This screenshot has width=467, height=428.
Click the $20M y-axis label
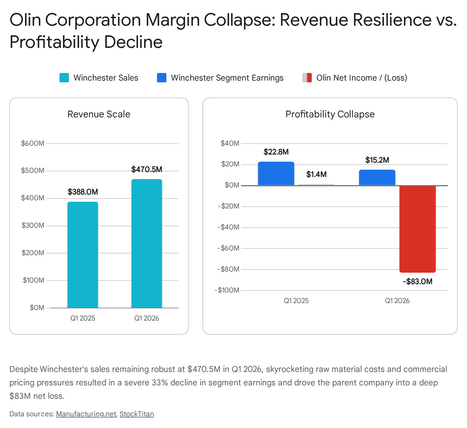pos(230,164)
